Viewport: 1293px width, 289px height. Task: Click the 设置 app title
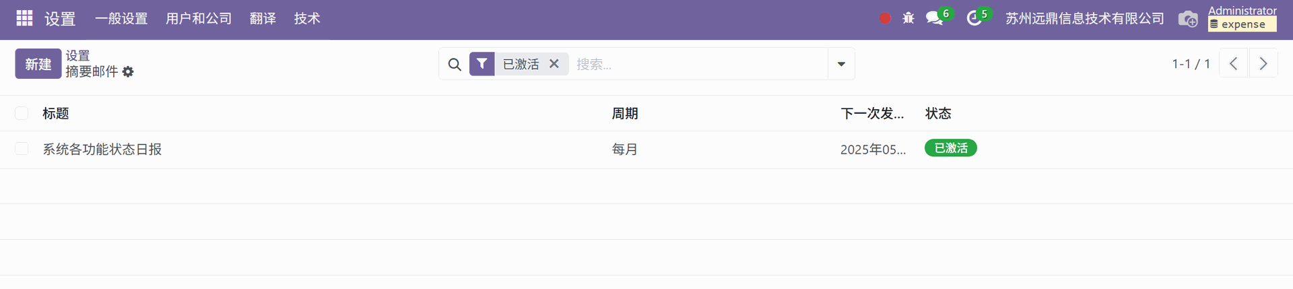tap(60, 19)
